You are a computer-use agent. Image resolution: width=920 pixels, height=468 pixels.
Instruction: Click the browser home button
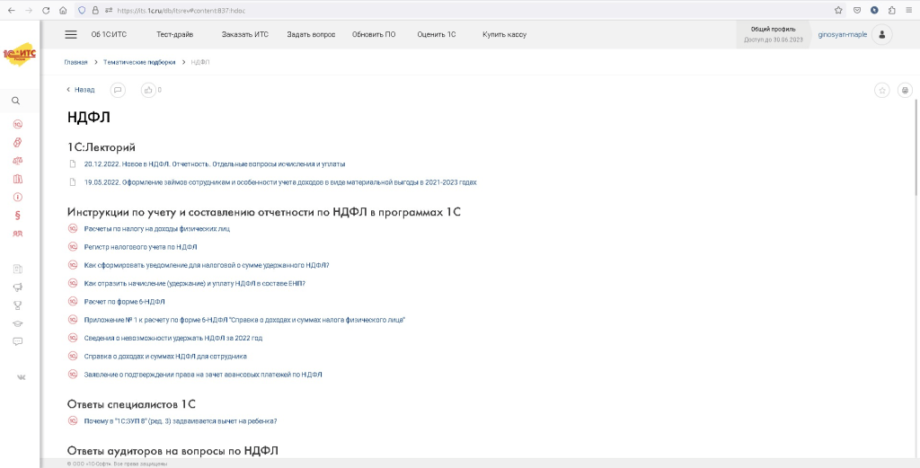(63, 10)
